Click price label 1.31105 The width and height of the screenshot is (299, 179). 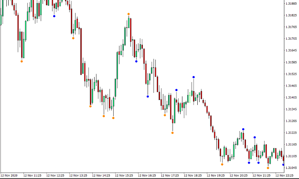[x=291, y=156]
